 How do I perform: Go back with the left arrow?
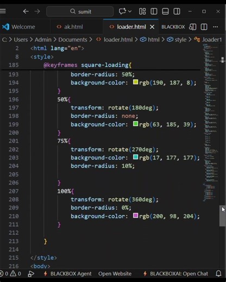click(26, 11)
